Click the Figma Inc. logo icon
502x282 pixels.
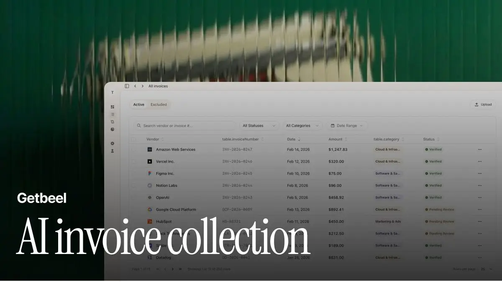(x=150, y=173)
